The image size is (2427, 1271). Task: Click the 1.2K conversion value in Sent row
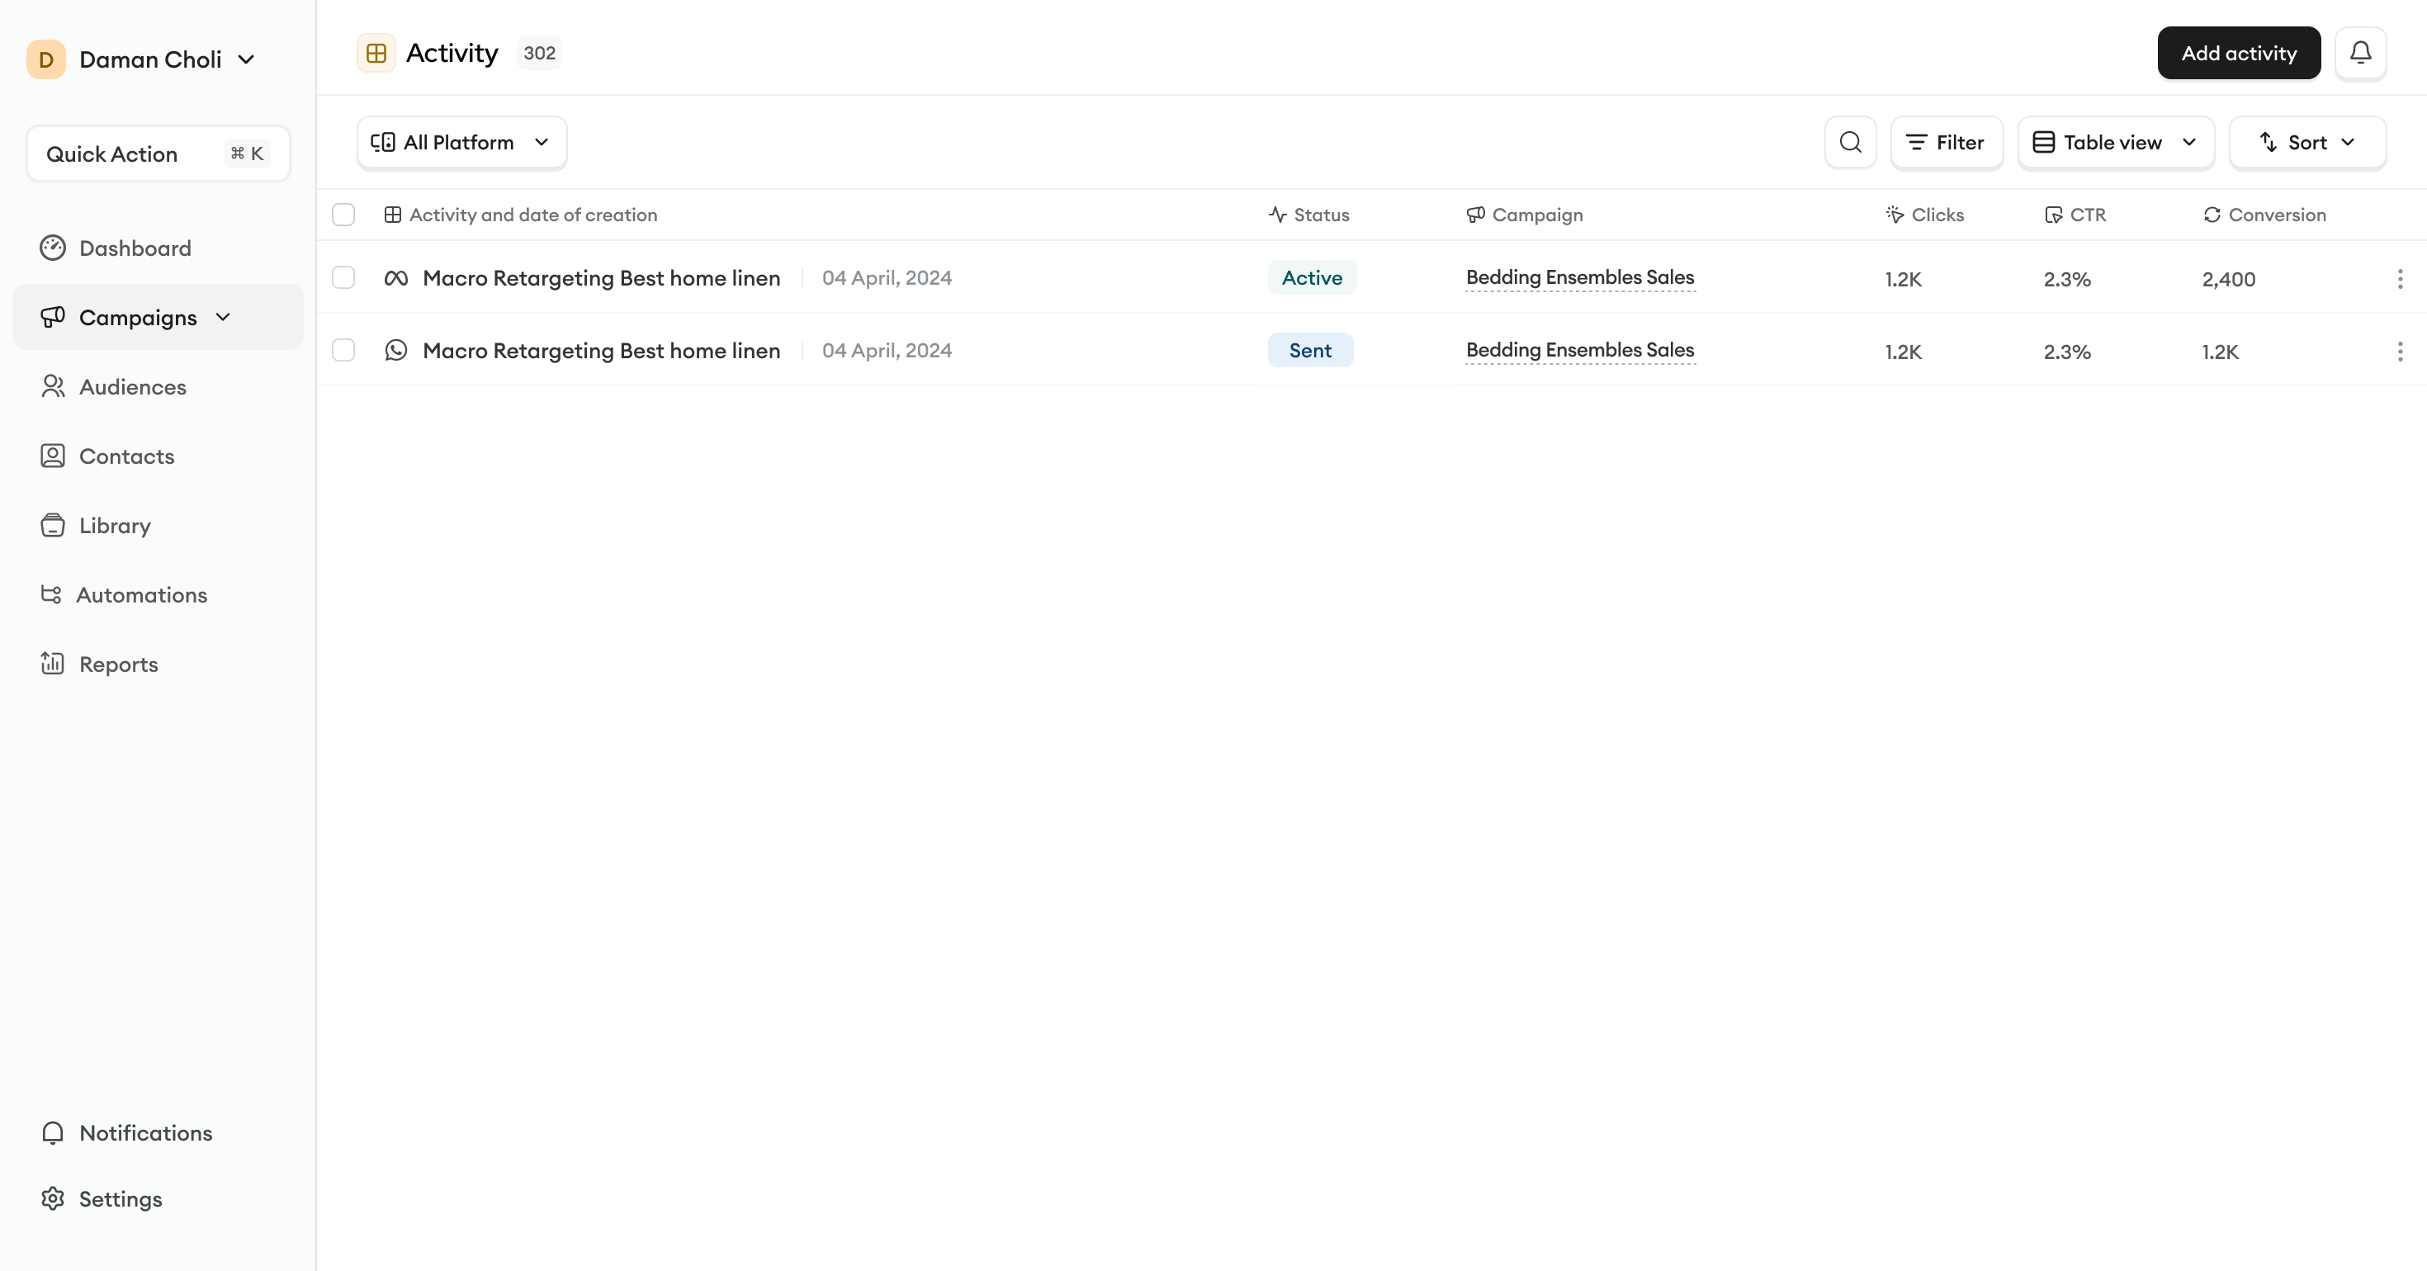point(2220,352)
